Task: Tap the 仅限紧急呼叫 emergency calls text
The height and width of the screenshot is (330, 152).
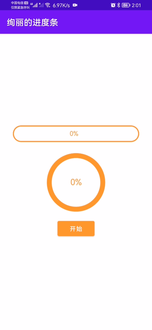Action: click(20, 7)
